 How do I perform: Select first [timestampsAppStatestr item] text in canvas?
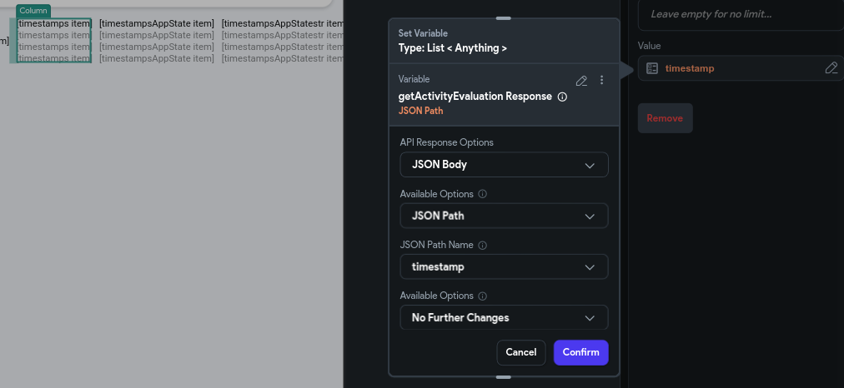tap(283, 23)
